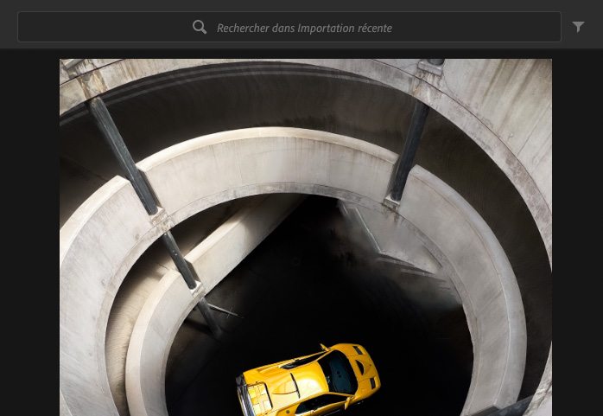Click the magnifying glass search icon

click(x=200, y=28)
